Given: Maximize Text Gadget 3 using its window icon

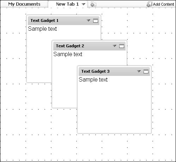Looking at the screenshot, I should click(146, 71).
